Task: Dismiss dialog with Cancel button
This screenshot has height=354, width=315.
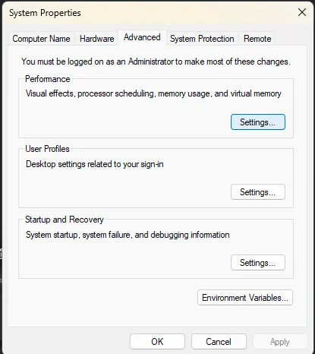Action: pyautogui.click(x=219, y=342)
